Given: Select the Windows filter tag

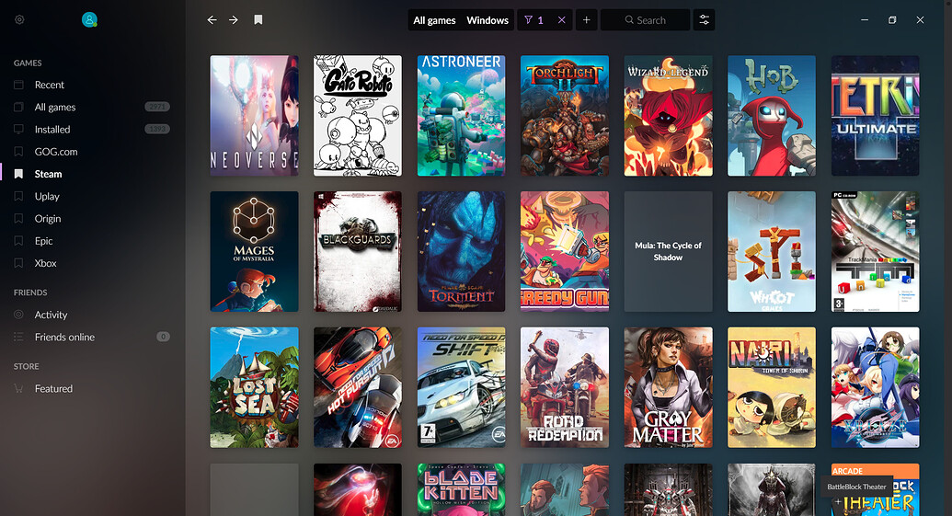Looking at the screenshot, I should (487, 20).
